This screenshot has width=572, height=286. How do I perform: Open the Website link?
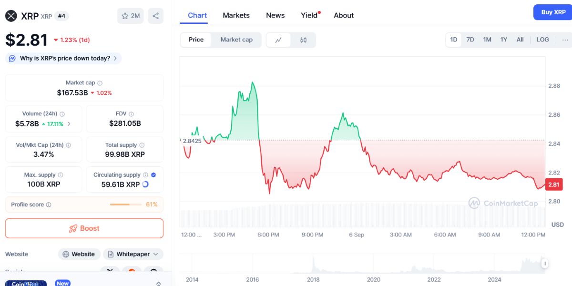(79, 254)
